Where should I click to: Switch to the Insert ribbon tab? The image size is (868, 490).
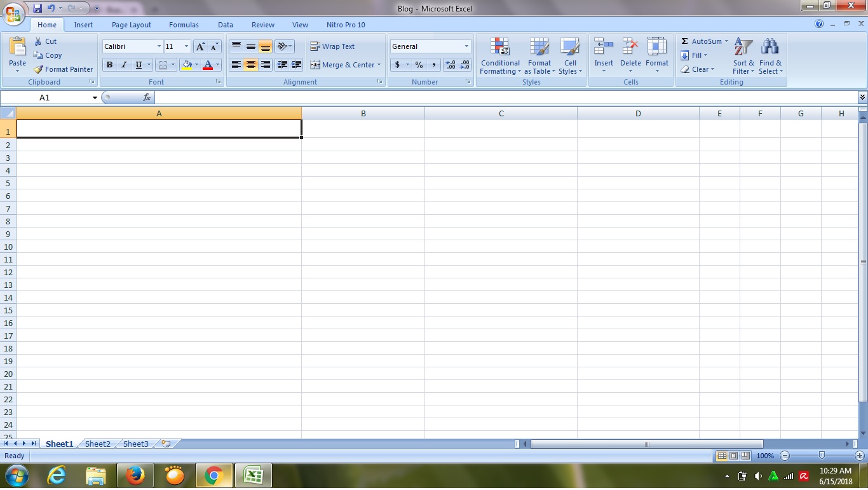click(83, 25)
